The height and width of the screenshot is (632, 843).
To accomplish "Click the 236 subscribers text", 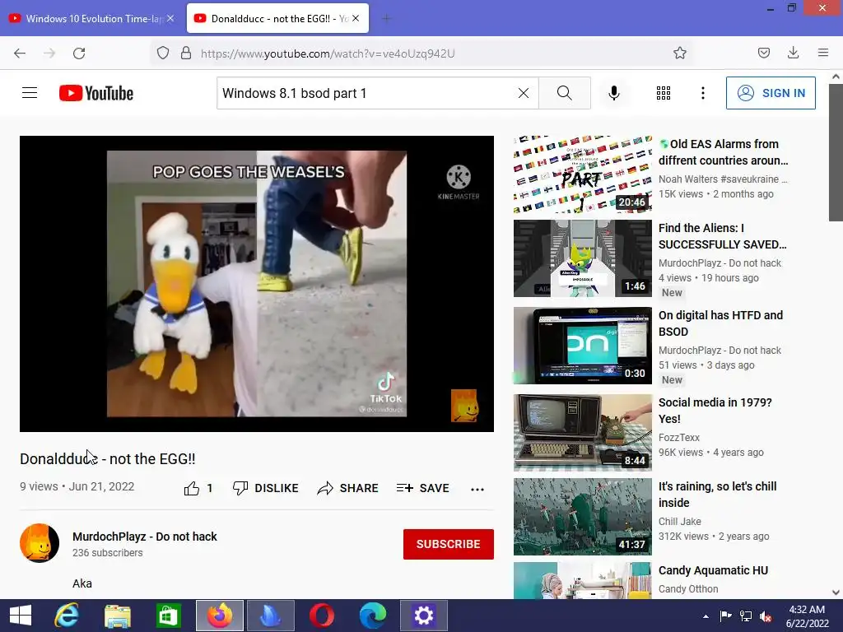I will click(x=108, y=552).
